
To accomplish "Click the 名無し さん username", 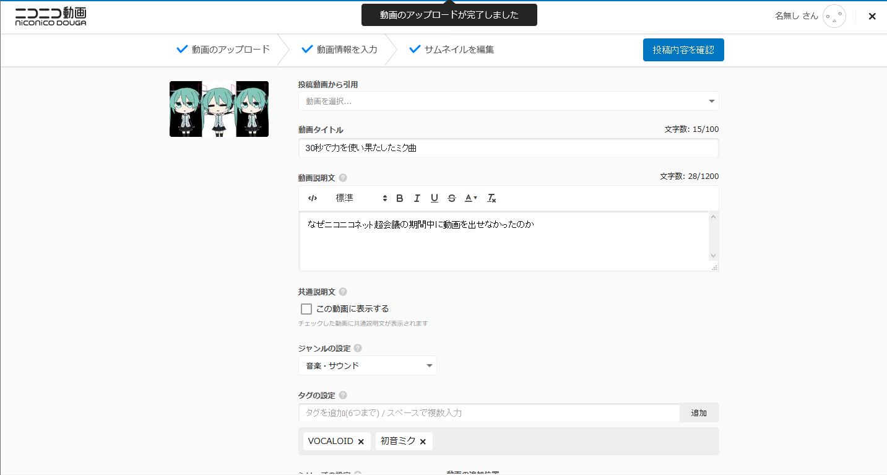I will tap(797, 16).
